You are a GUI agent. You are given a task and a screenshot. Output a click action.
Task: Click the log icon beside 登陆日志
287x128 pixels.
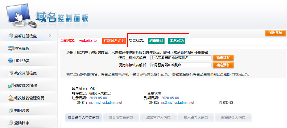pyautogui.click(x=11, y=123)
